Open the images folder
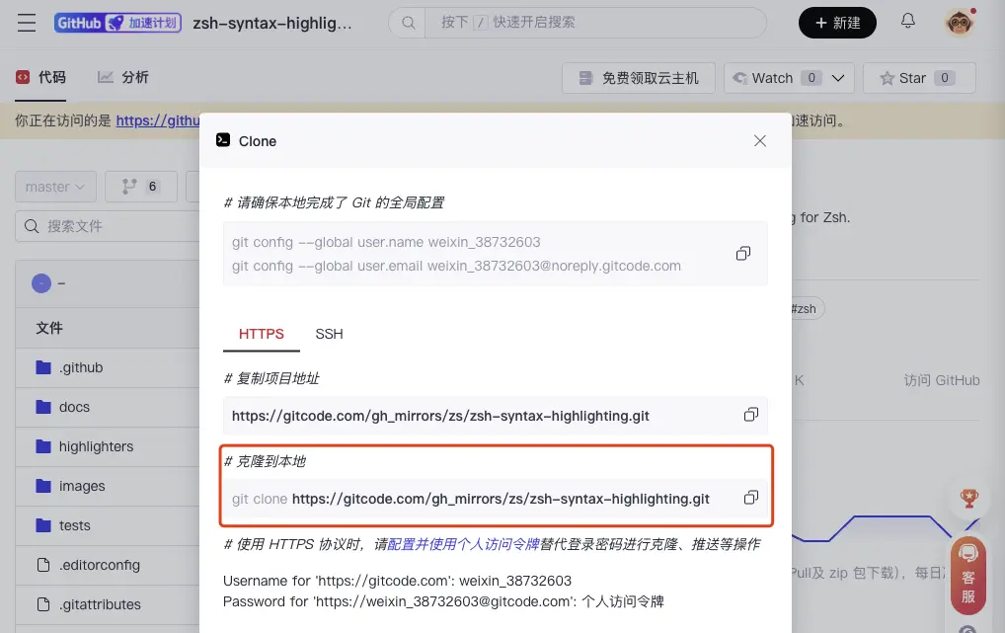Image resolution: width=1005 pixels, height=633 pixels. coord(82,486)
